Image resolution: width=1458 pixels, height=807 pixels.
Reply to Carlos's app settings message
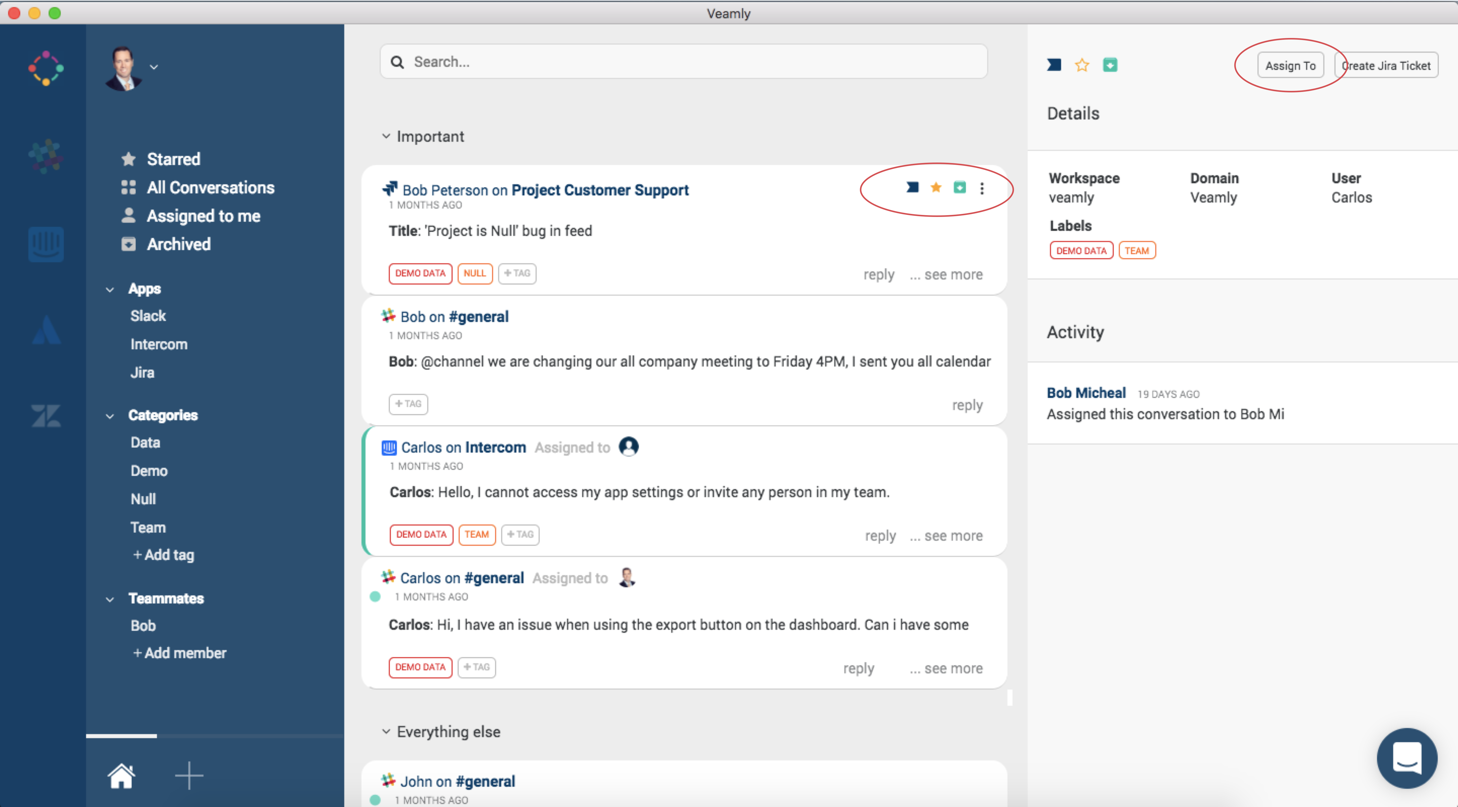tap(881, 536)
